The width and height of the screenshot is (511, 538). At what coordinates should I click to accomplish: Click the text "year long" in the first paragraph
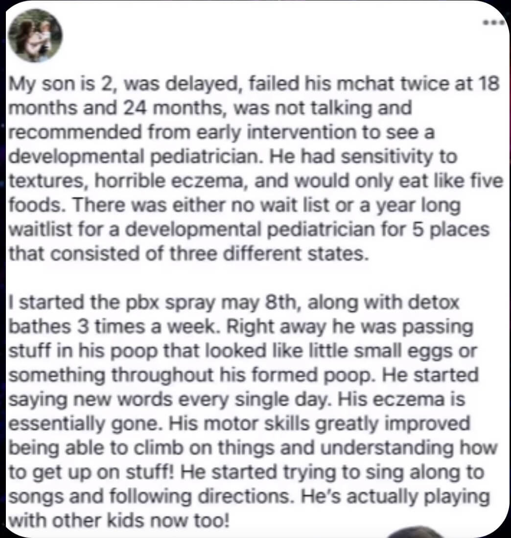click(418, 206)
